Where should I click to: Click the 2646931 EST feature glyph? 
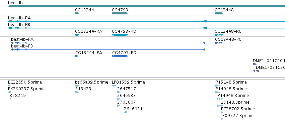(126, 112)
